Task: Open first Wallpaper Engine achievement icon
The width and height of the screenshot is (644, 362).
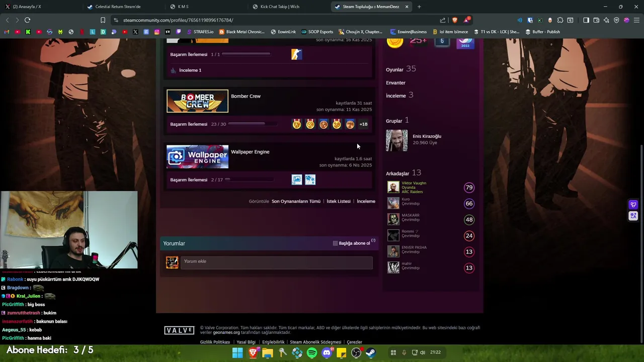Action: click(x=297, y=179)
